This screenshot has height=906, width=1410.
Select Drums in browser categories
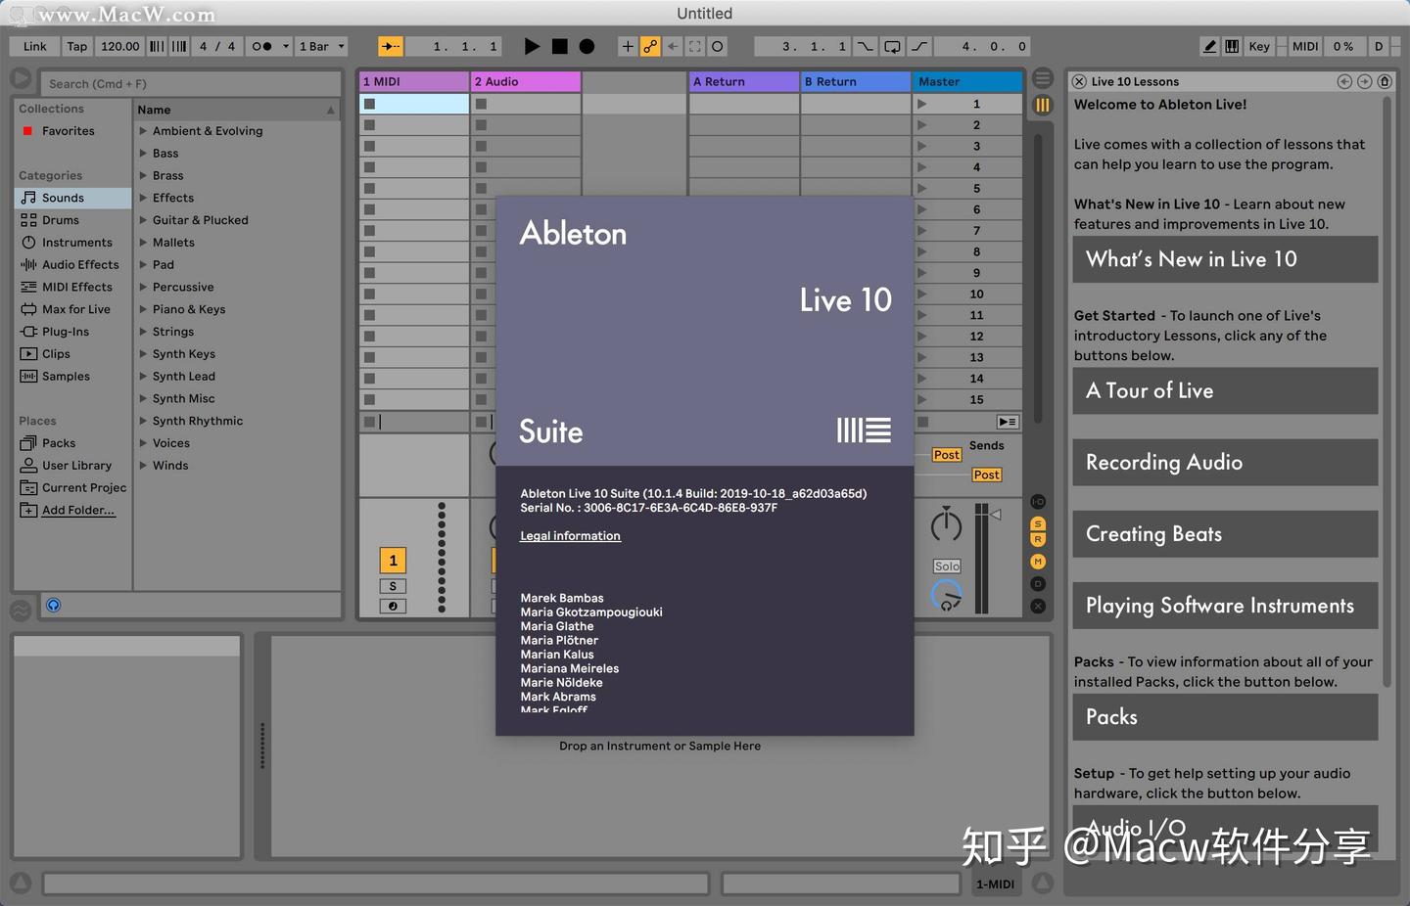click(61, 220)
